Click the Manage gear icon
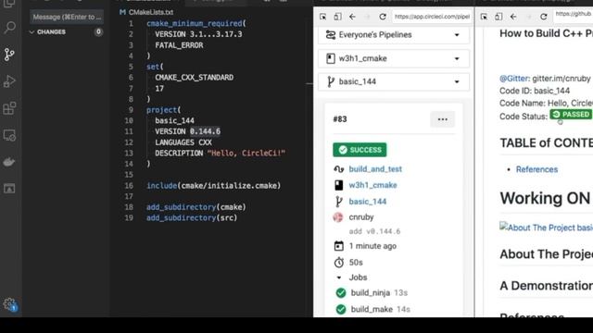The image size is (593, 333). pos(9,304)
